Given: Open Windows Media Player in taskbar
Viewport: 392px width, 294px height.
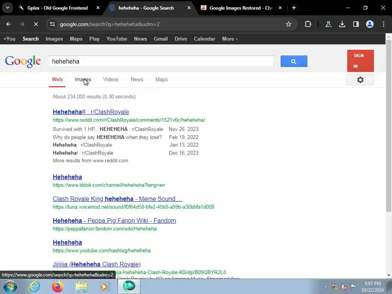Looking at the screenshot, I should pyautogui.click(x=105, y=286).
